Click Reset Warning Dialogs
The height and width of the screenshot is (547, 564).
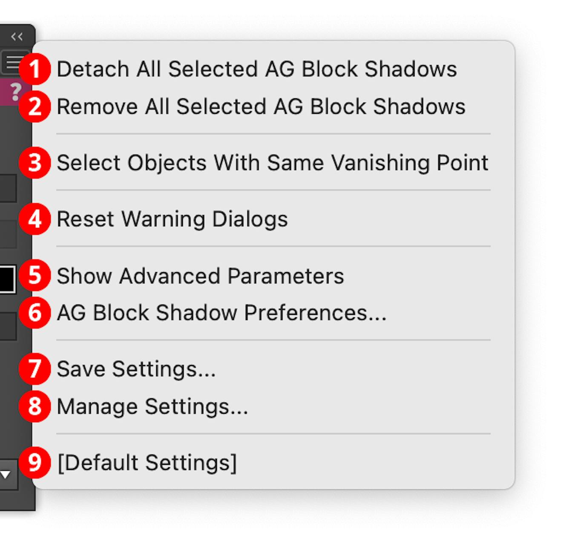173,219
